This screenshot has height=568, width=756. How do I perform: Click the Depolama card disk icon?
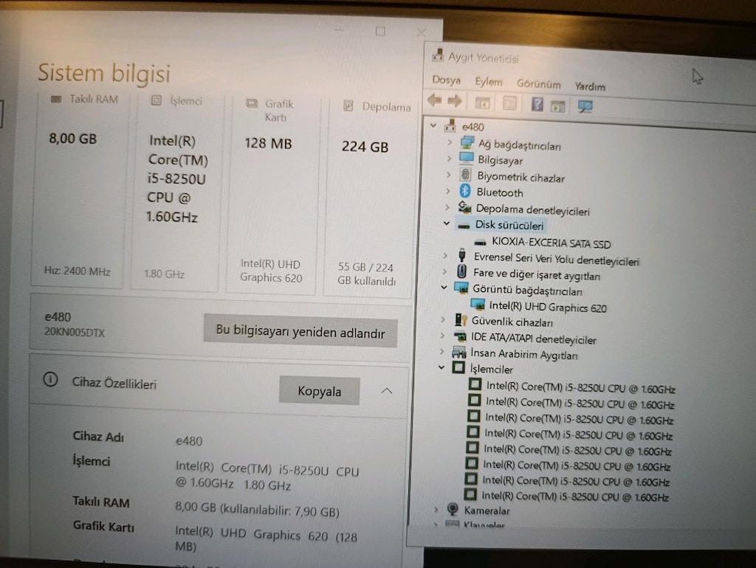coord(348,106)
